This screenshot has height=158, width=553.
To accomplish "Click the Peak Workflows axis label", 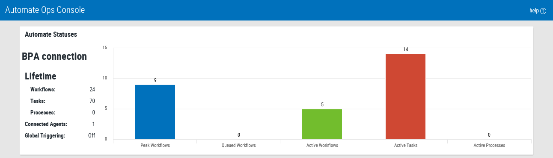I will click(x=155, y=145).
